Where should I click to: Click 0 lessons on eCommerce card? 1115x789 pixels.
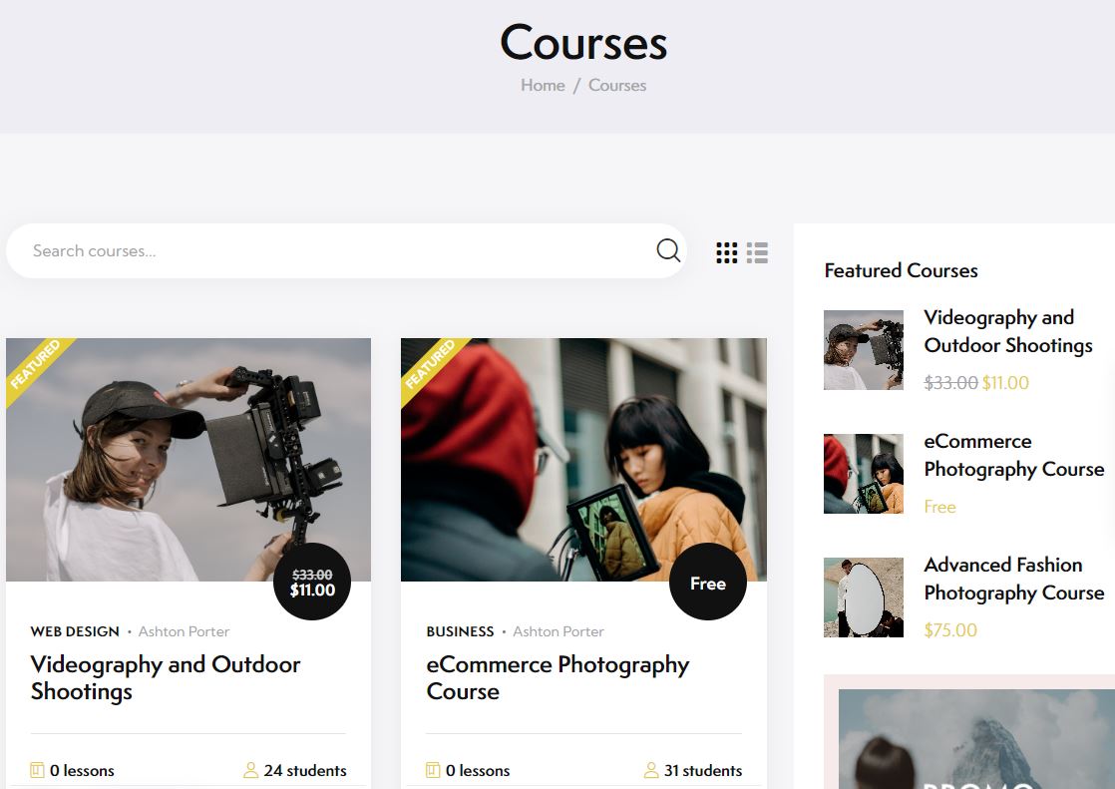[x=477, y=770]
